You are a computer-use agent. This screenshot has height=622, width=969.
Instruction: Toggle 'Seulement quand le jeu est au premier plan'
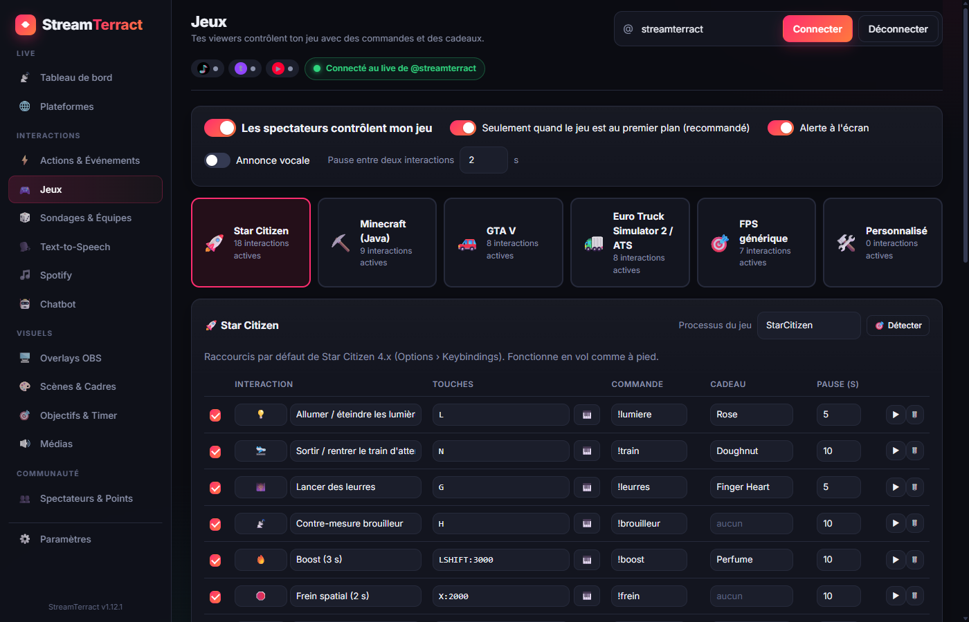pos(463,128)
